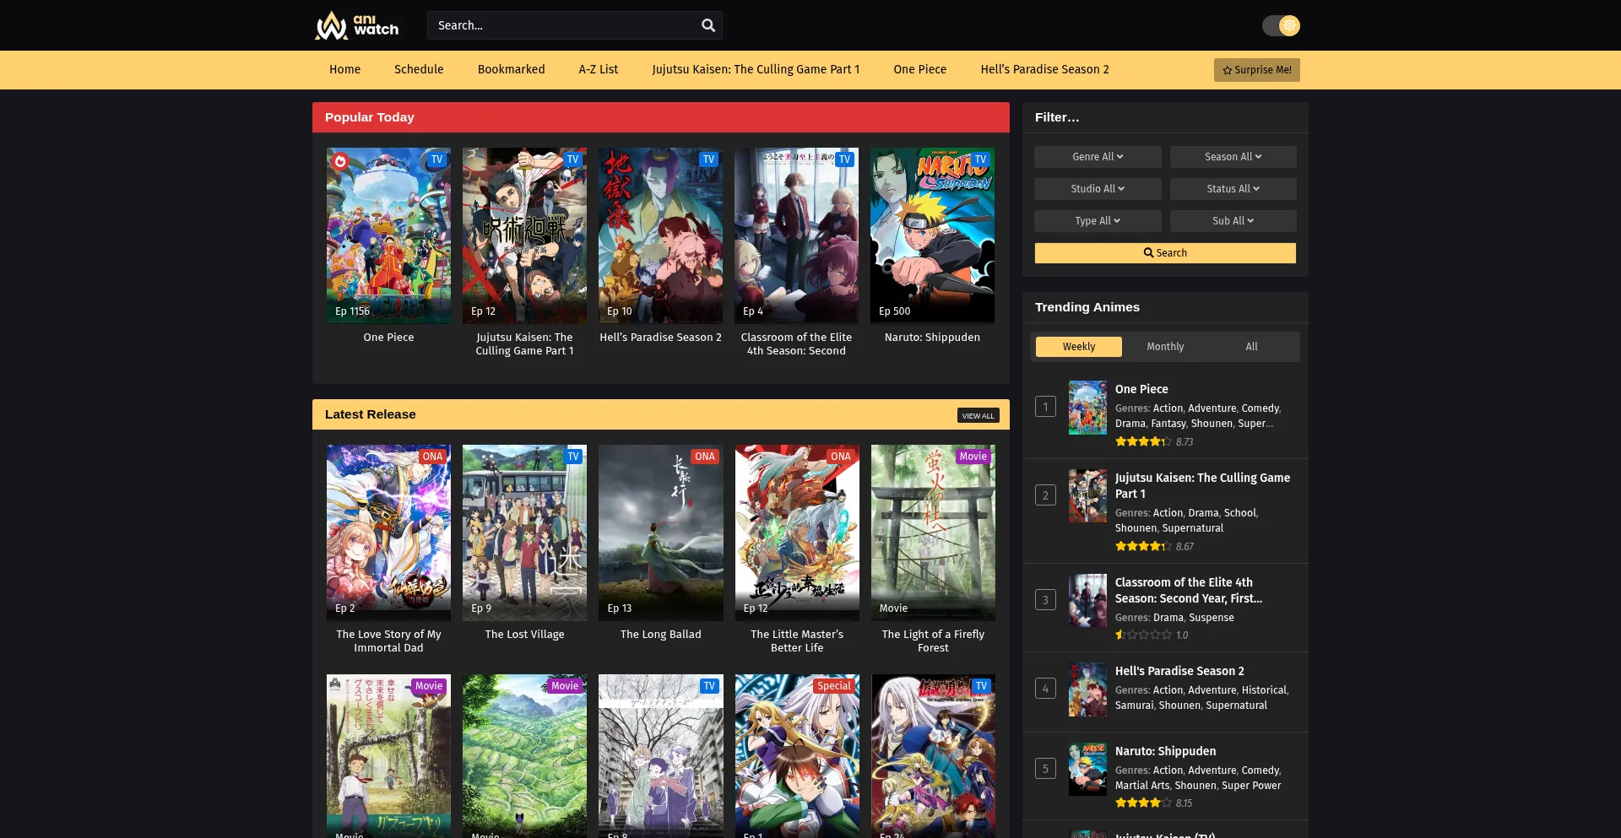Expand the Studio All dropdown
The image size is (1621, 838).
pos(1098,189)
